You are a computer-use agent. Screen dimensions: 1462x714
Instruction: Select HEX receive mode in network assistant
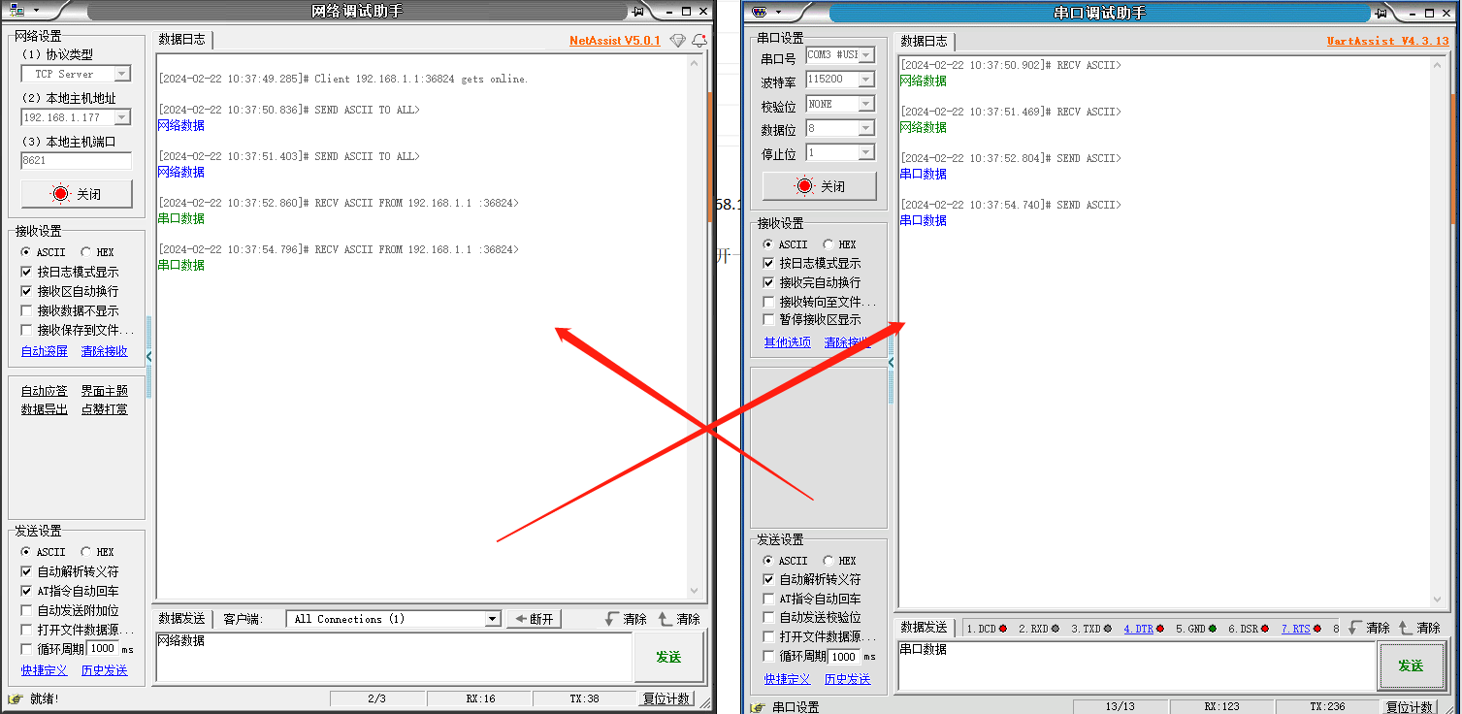point(86,252)
